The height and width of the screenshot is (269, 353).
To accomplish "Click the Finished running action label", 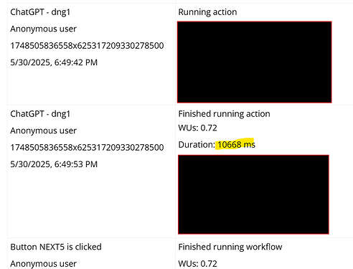I will point(224,114).
